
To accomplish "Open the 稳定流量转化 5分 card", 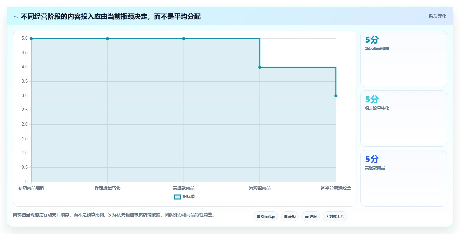I will click(x=403, y=118).
